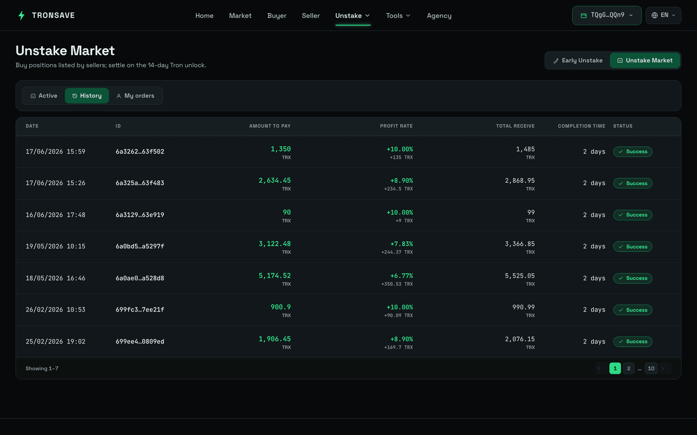This screenshot has width=697, height=435.
Task: Select the History tab
Action: click(x=87, y=96)
